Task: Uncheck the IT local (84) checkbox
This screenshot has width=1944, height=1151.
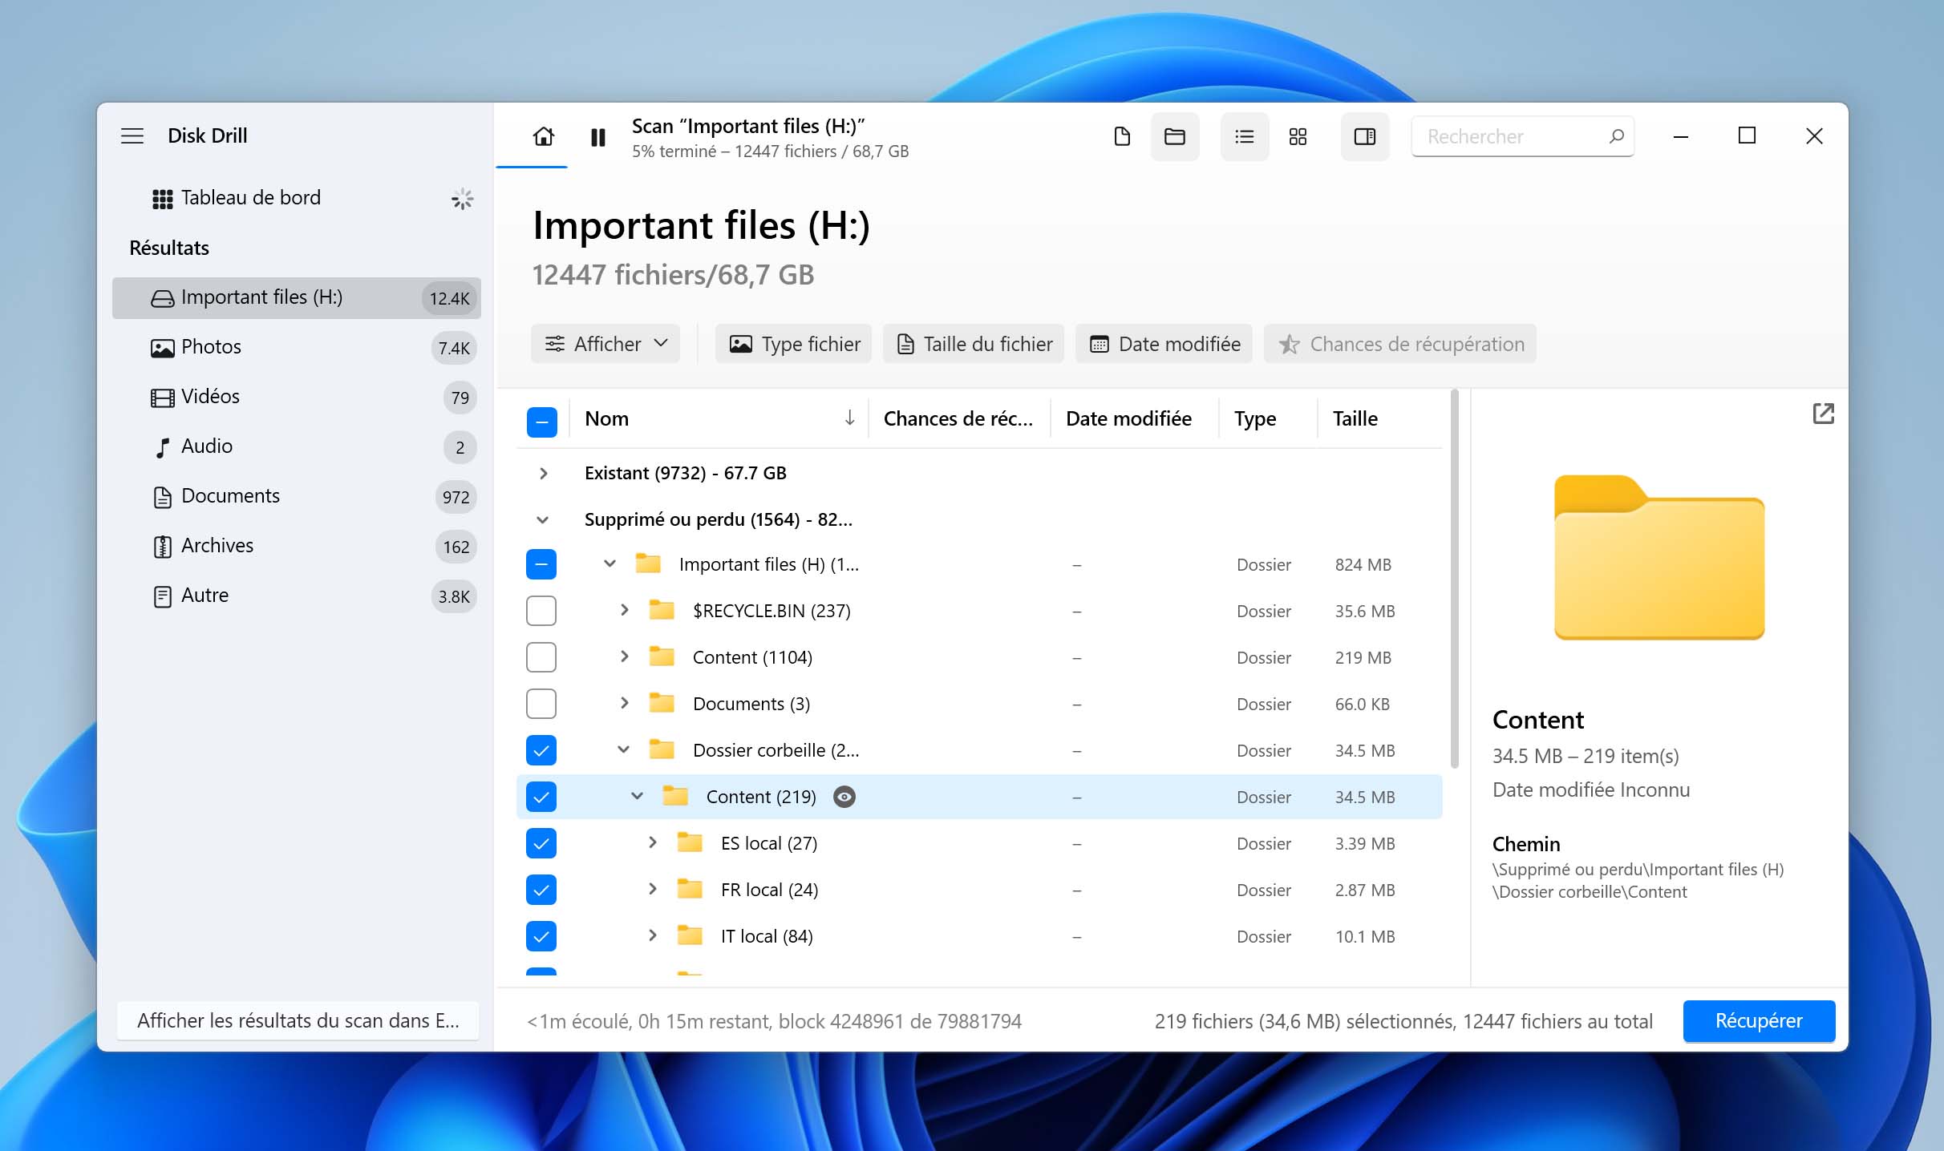Action: click(541, 936)
